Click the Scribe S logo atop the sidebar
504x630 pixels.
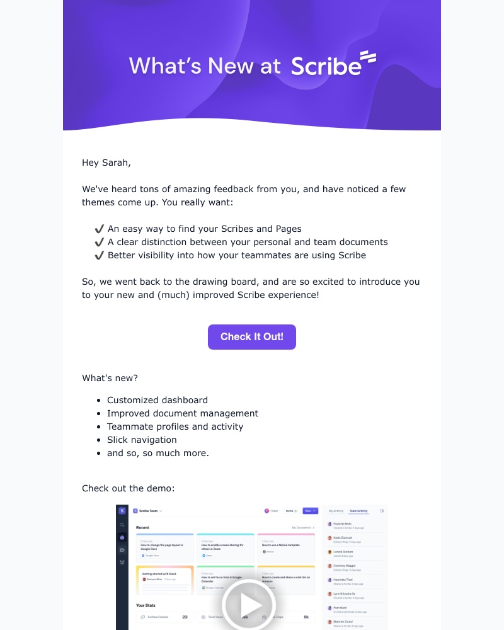(x=122, y=511)
